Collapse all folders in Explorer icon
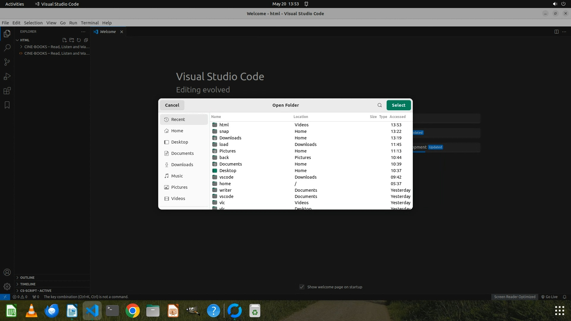The width and height of the screenshot is (571, 321). pyautogui.click(x=86, y=40)
